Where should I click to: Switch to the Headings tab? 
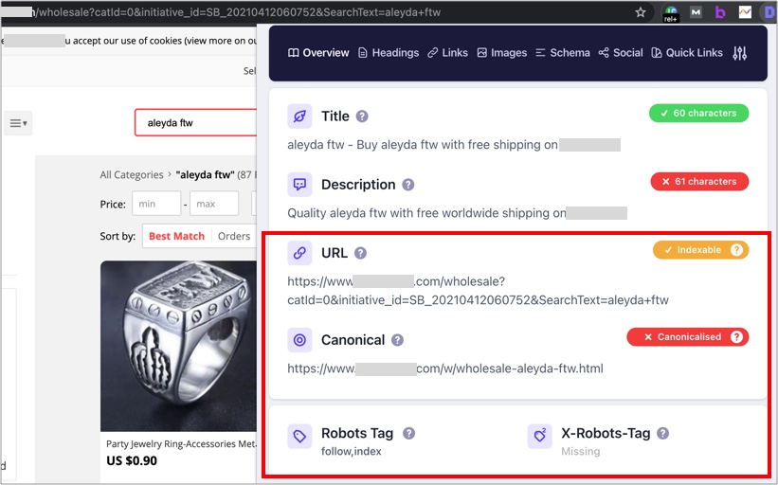389,52
